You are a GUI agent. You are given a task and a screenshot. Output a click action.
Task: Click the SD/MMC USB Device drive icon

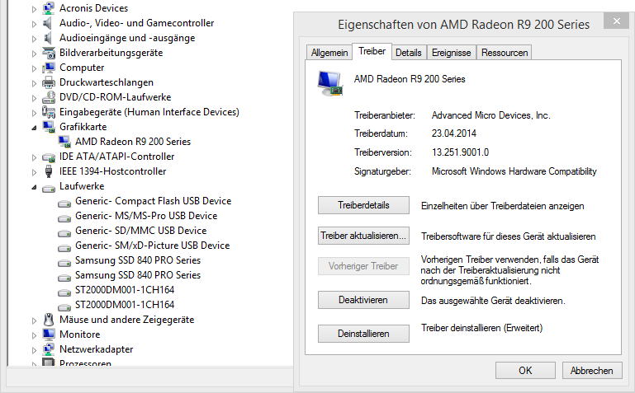64,233
